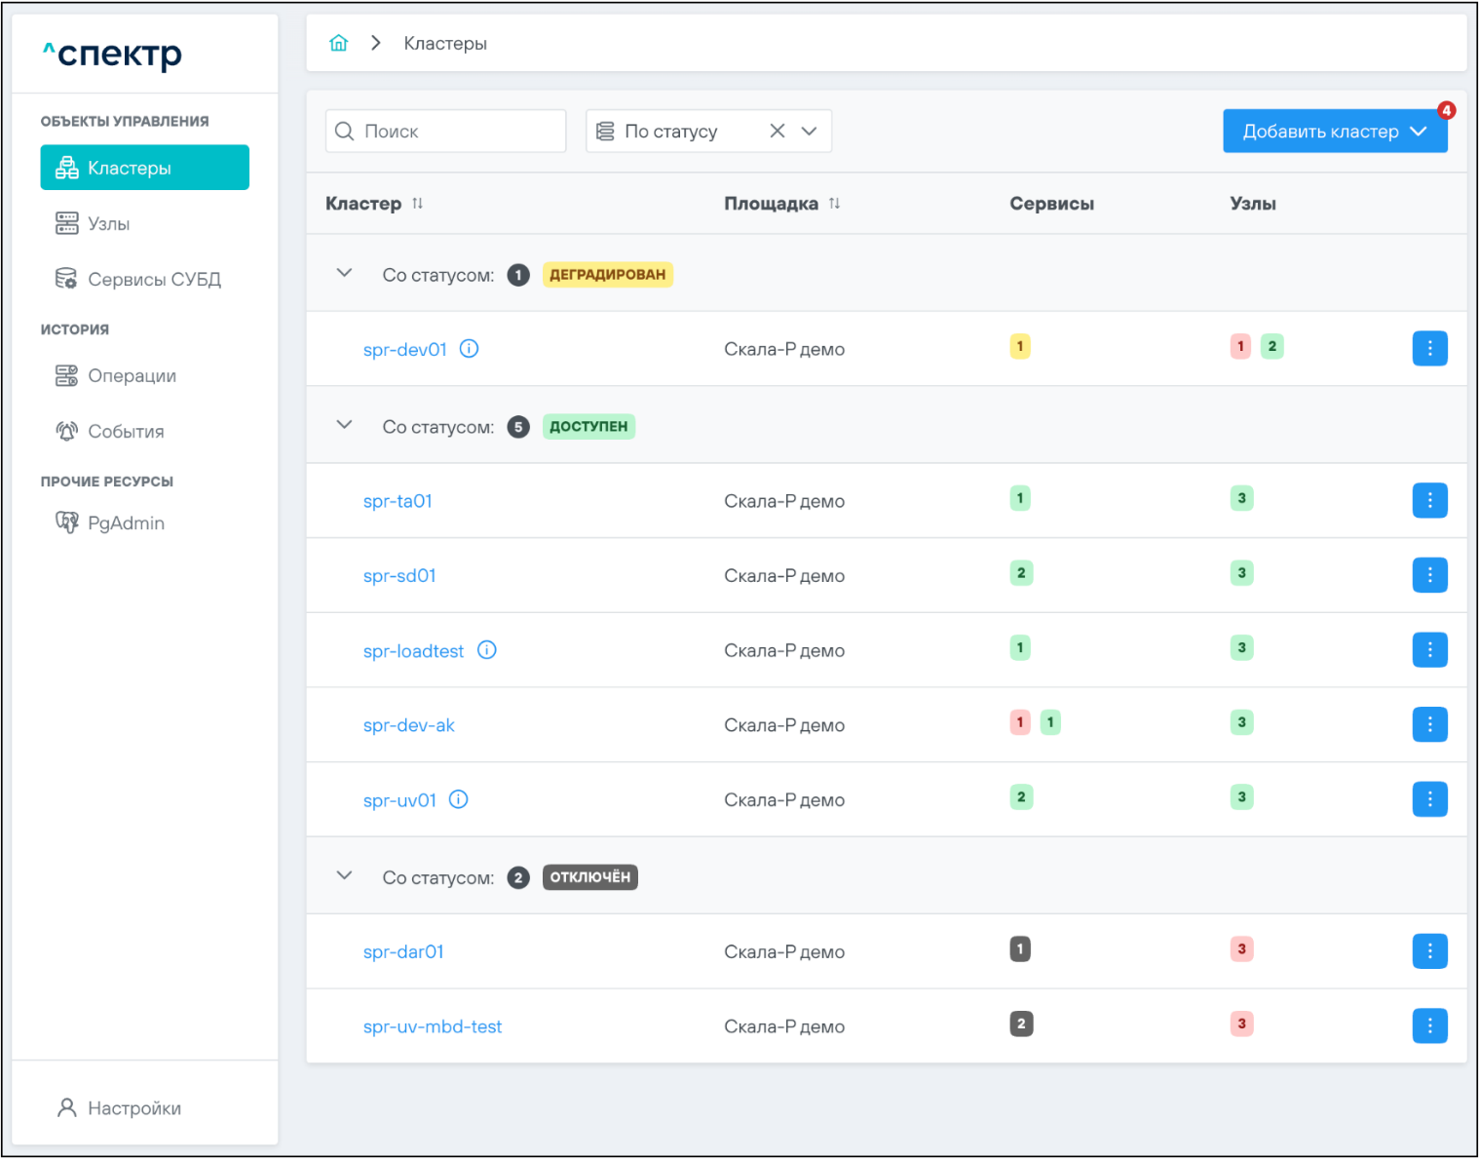Collapse the Деградирован status group
1479x1159 pixels.
344,274
